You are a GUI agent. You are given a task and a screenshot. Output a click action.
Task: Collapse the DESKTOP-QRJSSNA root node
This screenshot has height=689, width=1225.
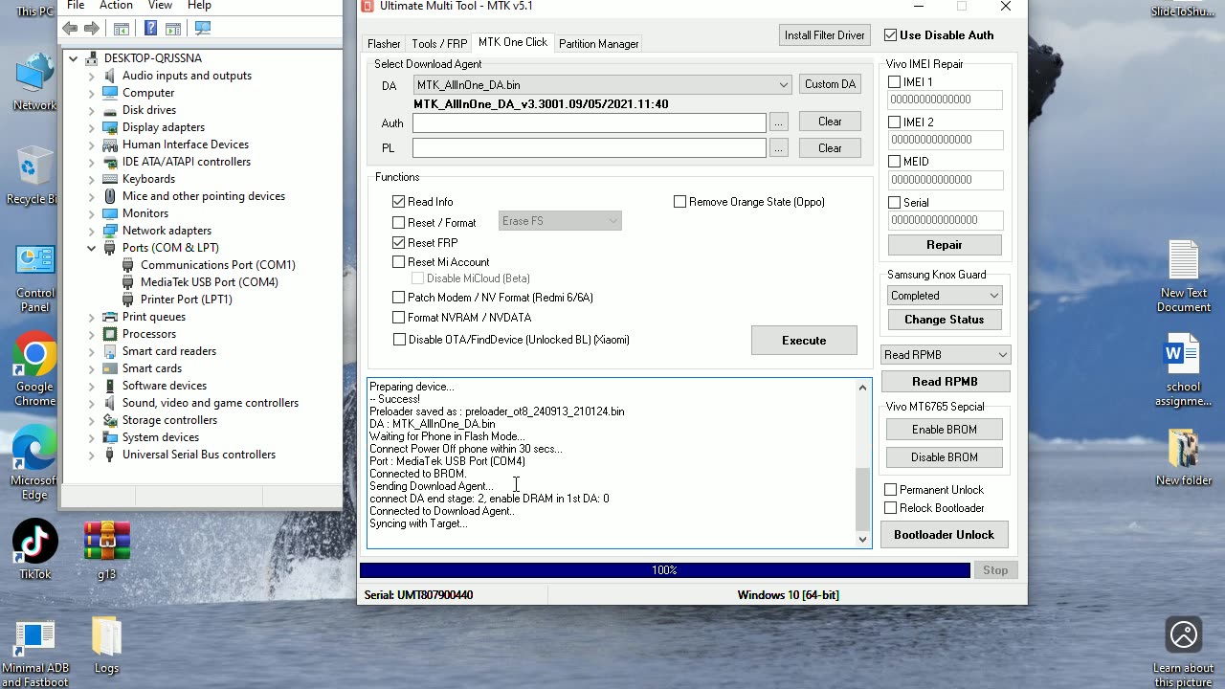click(x=73, y=58)
